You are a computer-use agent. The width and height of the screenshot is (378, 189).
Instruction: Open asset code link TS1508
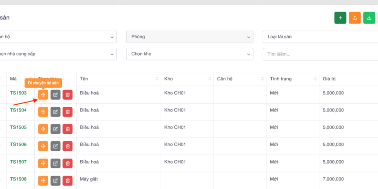coord(18,179)
